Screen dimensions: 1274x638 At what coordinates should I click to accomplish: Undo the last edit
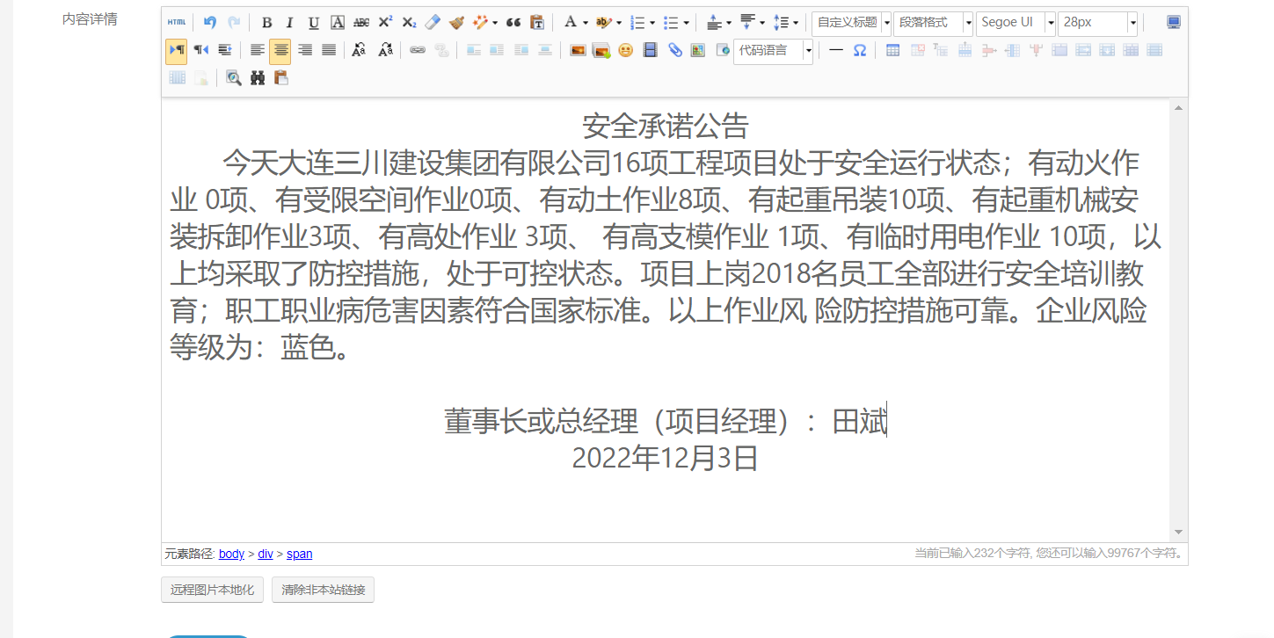209,23
